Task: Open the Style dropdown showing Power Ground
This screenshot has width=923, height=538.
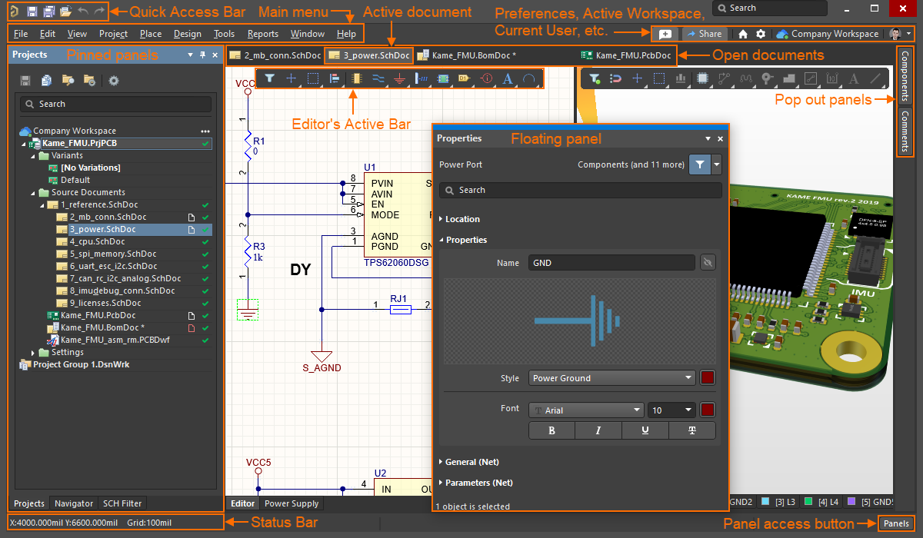Action: [611, 378]
